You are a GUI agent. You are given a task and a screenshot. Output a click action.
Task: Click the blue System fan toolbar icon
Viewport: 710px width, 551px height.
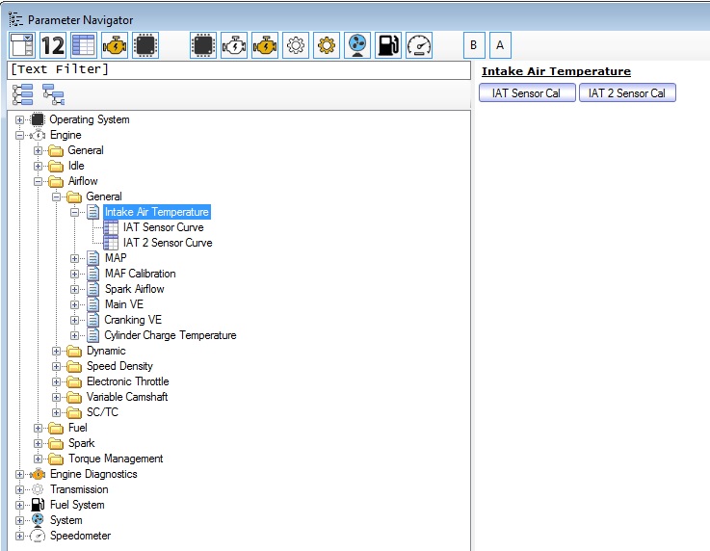coord(357,45)
